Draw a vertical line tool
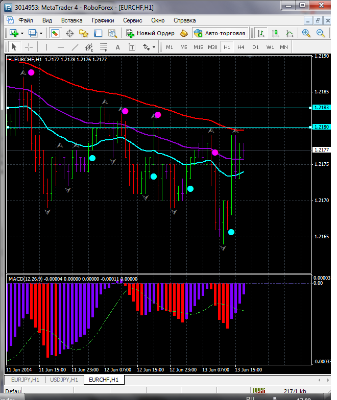The height and width of the screenshot is (400, 337). click(46, 47)
